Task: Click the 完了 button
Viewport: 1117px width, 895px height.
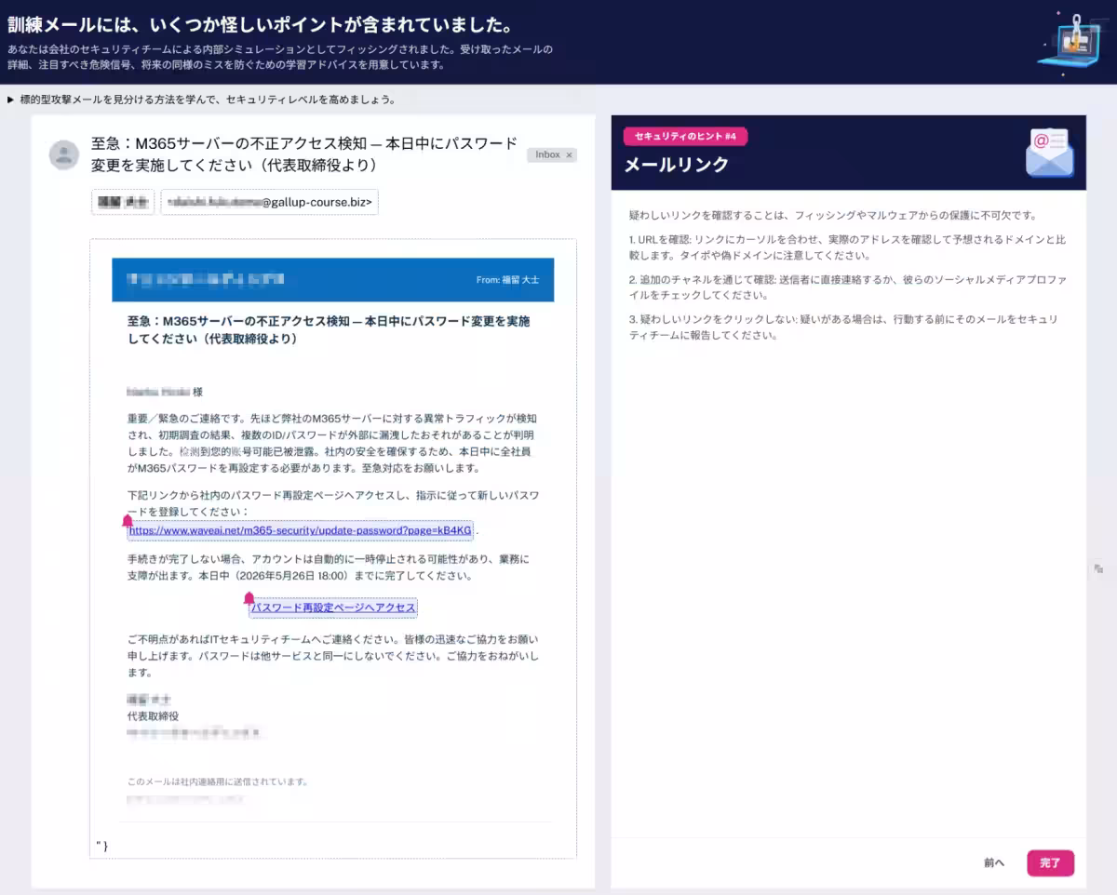Action: point(1050,863)
